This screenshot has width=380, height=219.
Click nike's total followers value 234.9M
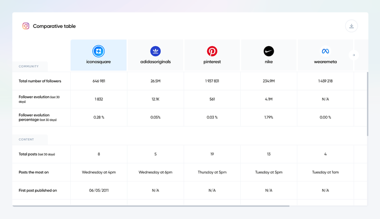(x=269, y=81)
